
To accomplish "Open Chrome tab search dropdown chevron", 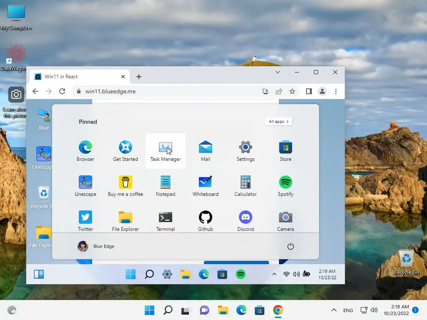I will point(277,72).
